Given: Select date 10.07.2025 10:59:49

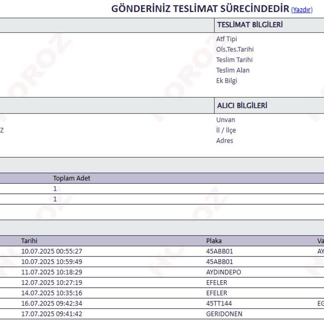Looking at the screenshot, I should 51,262.
